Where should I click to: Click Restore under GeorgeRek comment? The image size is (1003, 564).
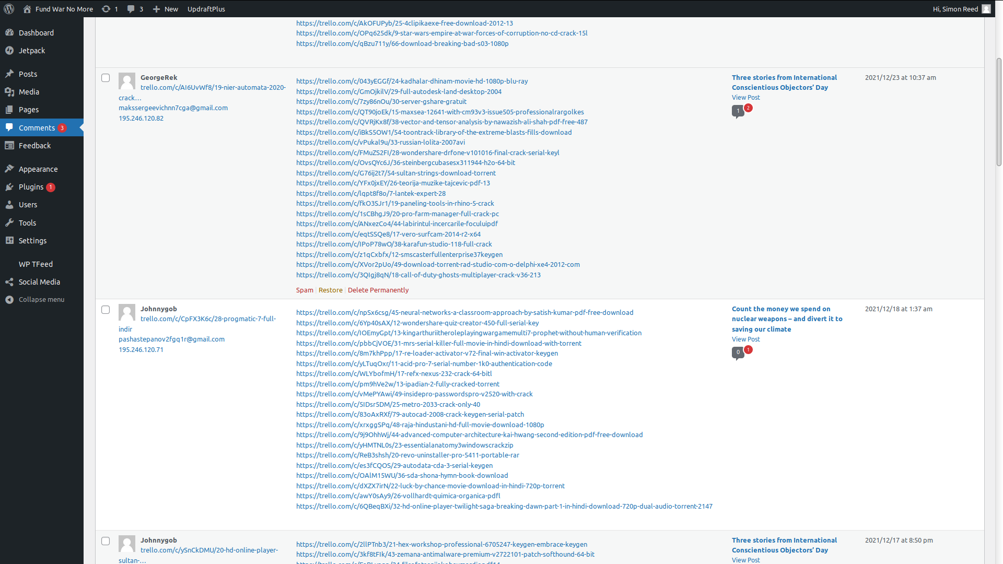(x=330, y=290)
